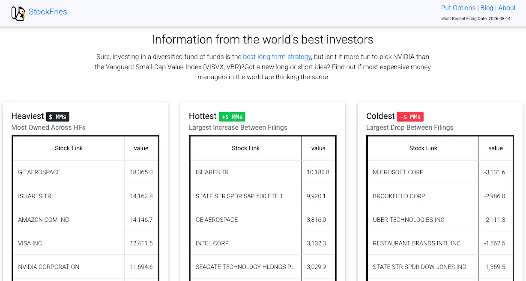Select the value -3,131.6

point(494,172)
